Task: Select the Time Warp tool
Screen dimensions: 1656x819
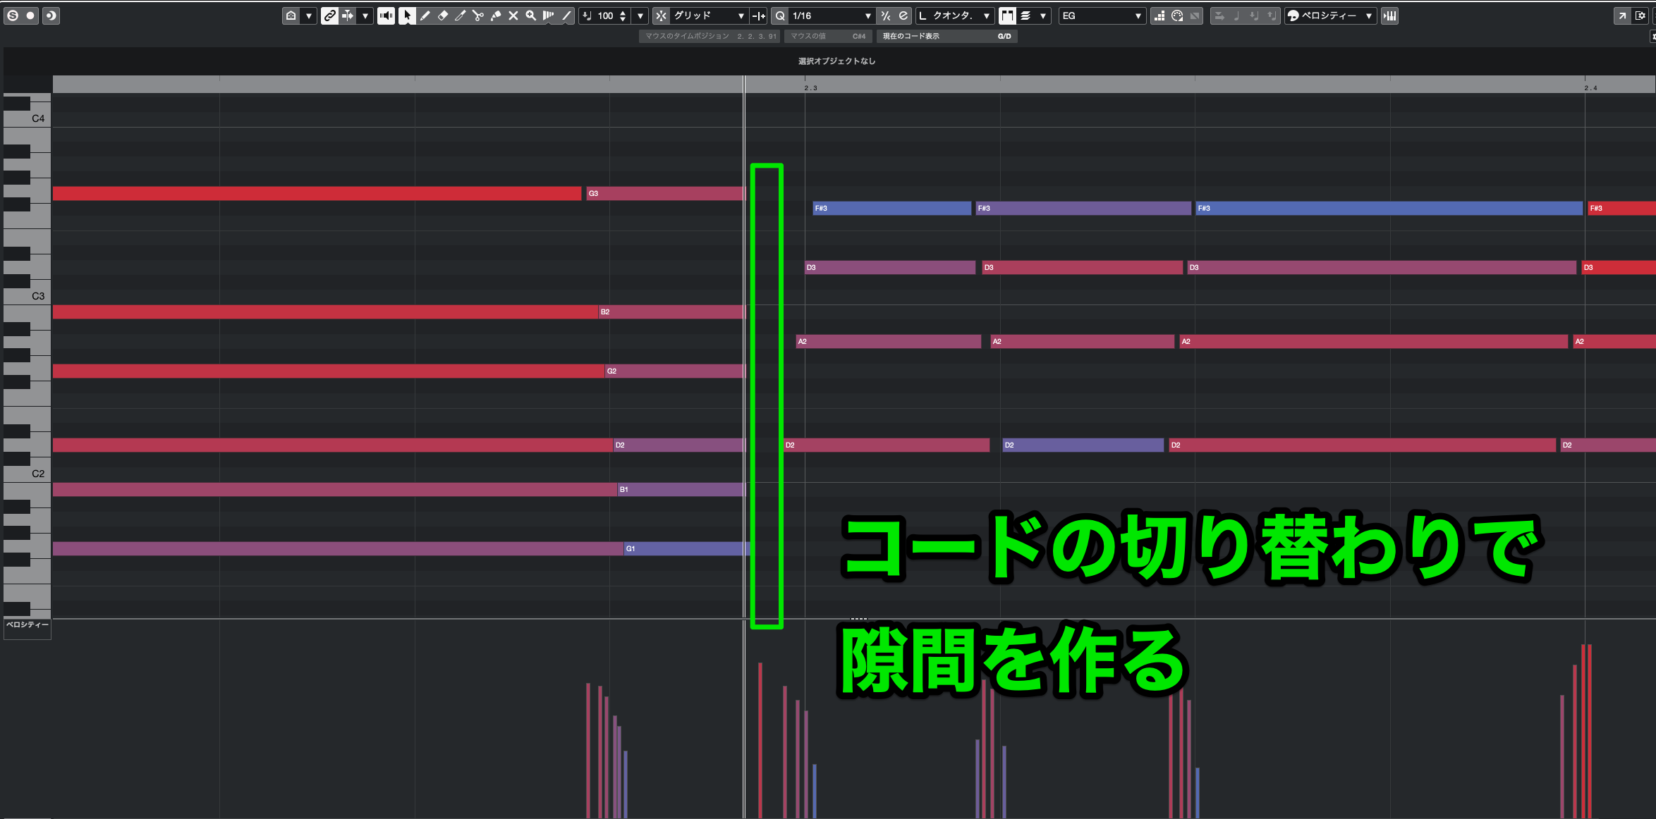Action: point(548,16)
